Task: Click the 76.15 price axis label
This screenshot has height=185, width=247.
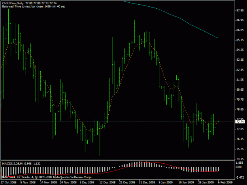Action: [x=240, y=139]
